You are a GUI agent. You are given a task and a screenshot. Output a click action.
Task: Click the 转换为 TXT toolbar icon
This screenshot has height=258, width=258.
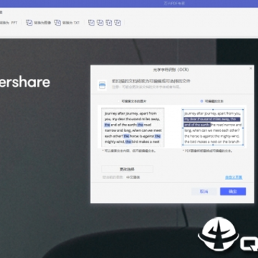[57, 23]
